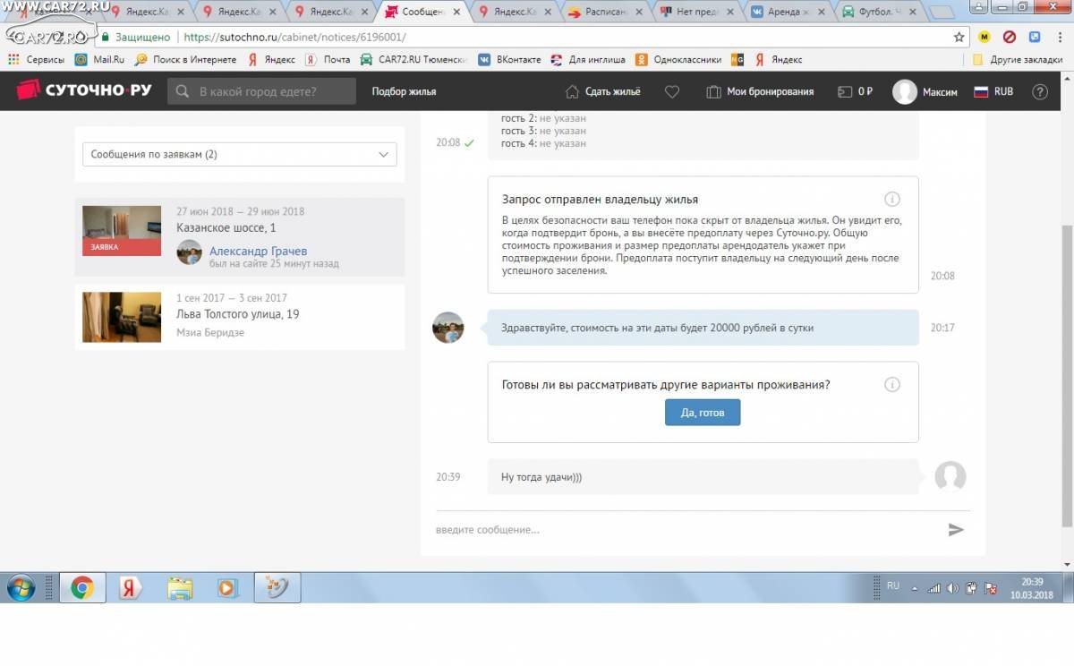Click the RU language indicator
Viewport: 1074px width, 666px height.
tap(893, 585)
